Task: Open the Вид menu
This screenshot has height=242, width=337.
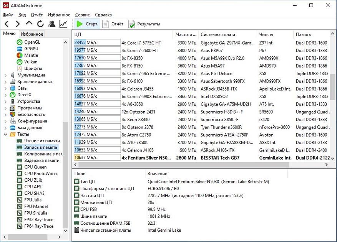Action: tap(22, 15)
